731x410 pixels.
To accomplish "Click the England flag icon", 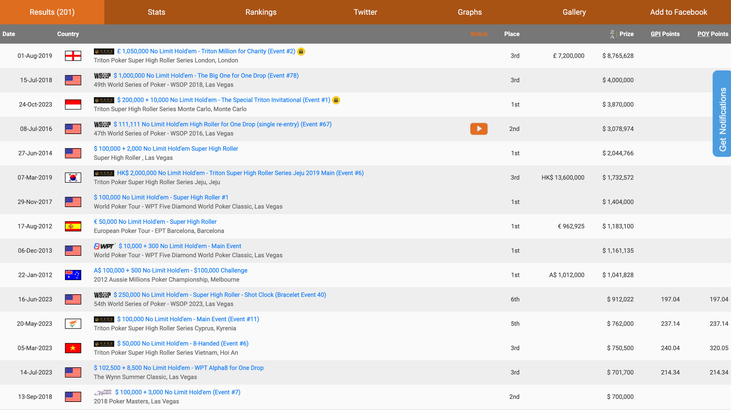I will click(x=73, y=56).
